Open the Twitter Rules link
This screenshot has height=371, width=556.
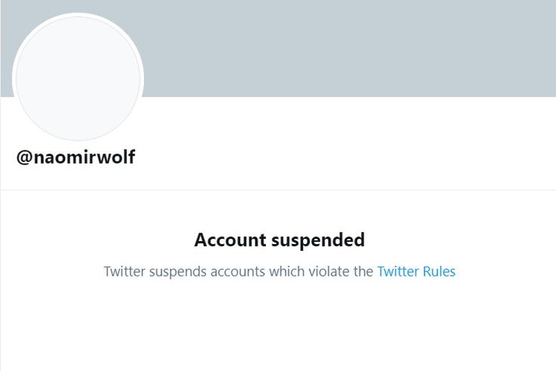click(416, 271)
